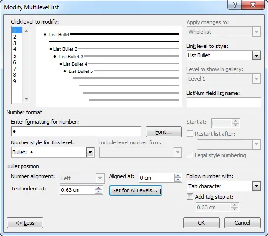Viewport: 268px width, 236px height.
Task: Cancel the Modify Multilevel list dialog
Action: [x=243, y=223]
